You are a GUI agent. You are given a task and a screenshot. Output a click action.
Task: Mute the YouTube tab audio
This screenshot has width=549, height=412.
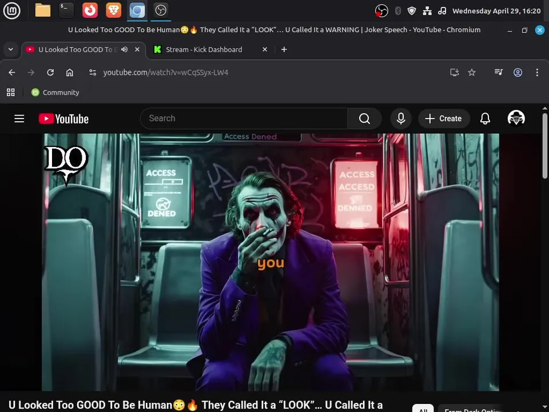pyautogui.click(x=124, y=49)
